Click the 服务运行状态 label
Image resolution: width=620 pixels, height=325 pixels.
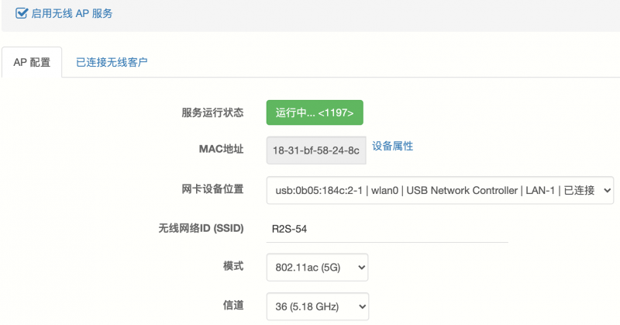[x=212, y=112]
